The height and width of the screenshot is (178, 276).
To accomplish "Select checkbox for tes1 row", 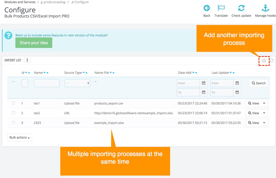I will [x=13, y=103].
